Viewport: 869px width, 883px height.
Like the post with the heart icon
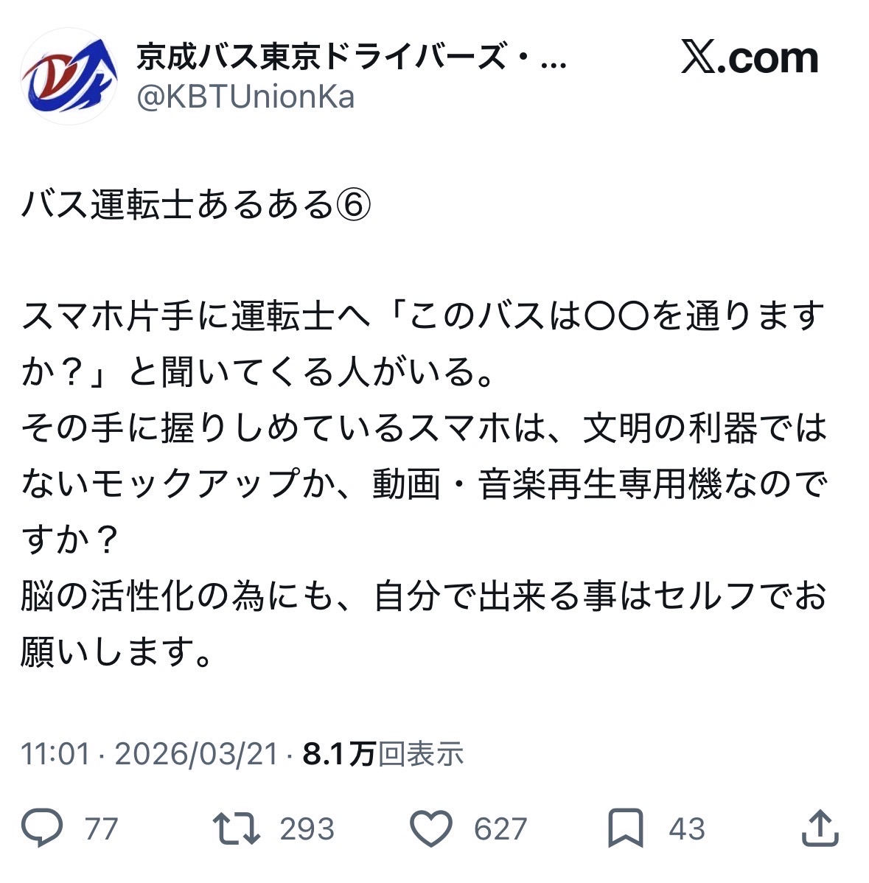431,828
